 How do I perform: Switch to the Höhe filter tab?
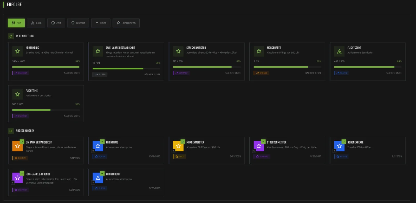(x=101, y=23)
